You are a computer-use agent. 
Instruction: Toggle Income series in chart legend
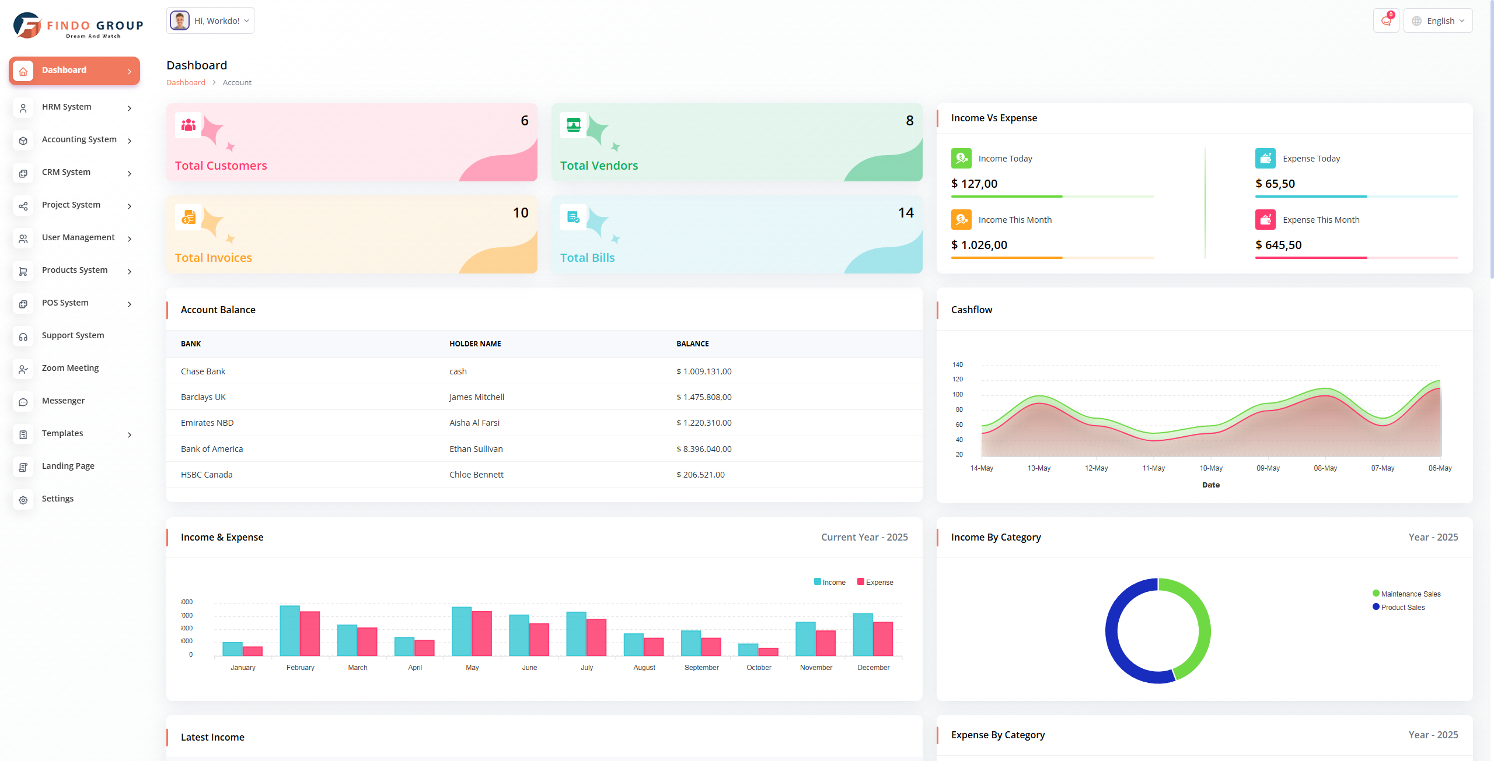pos(829,582)
